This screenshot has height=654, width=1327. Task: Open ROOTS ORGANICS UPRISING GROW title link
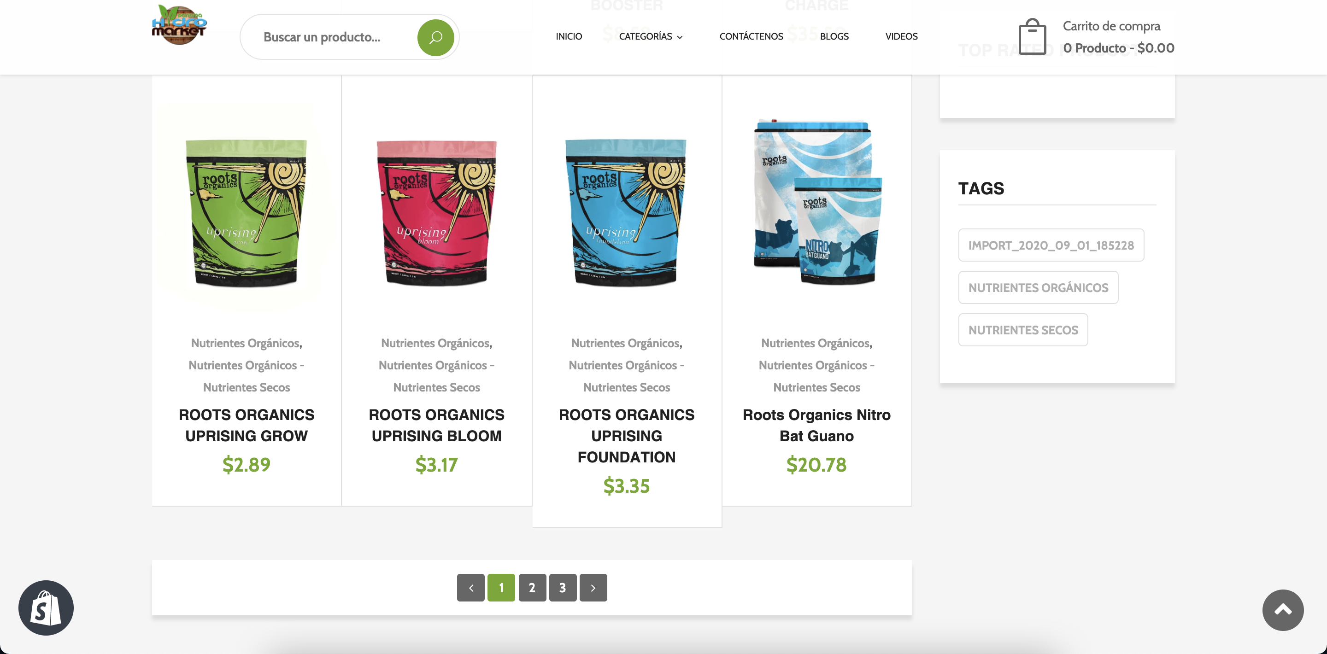[246, 426]
